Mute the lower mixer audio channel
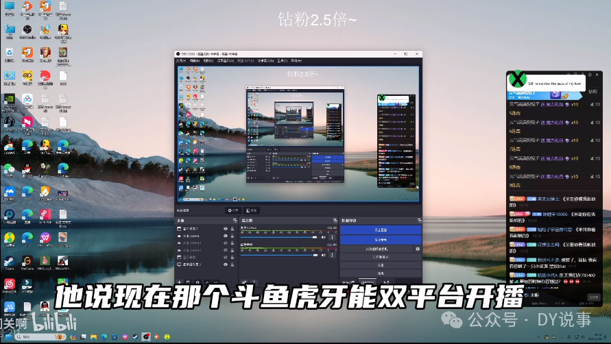Viewport: 611px width, 344px height. 324,255
